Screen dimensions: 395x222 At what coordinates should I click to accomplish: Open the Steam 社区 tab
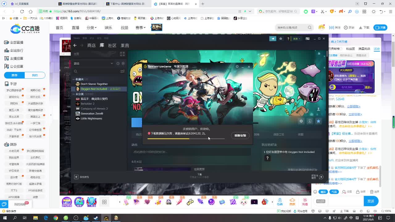click(x=112, y=45)
